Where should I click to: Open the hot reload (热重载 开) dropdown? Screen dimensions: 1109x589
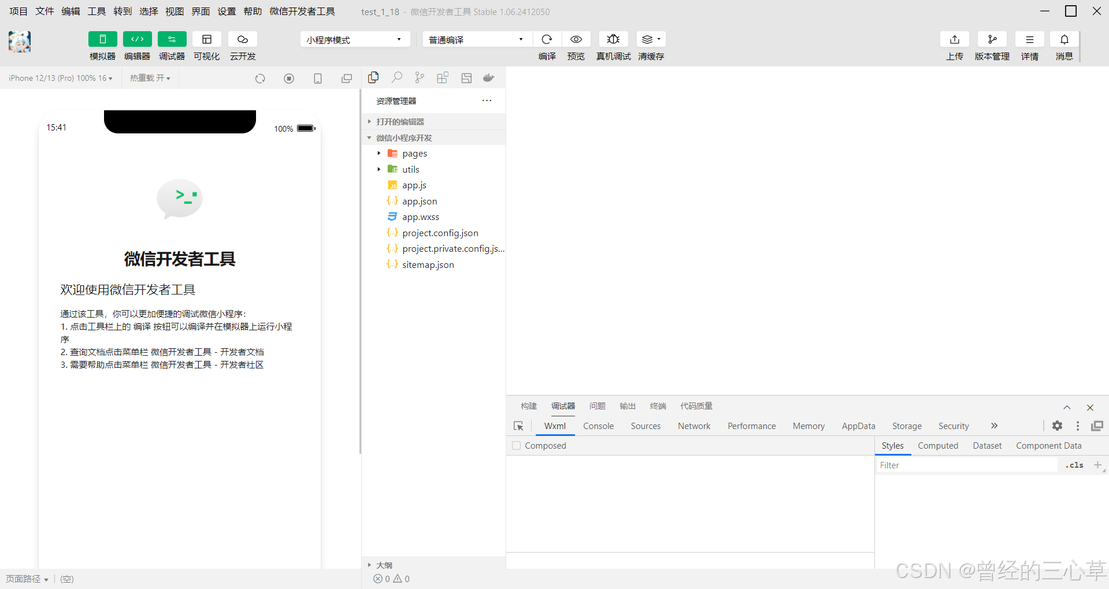click(150, 78)
